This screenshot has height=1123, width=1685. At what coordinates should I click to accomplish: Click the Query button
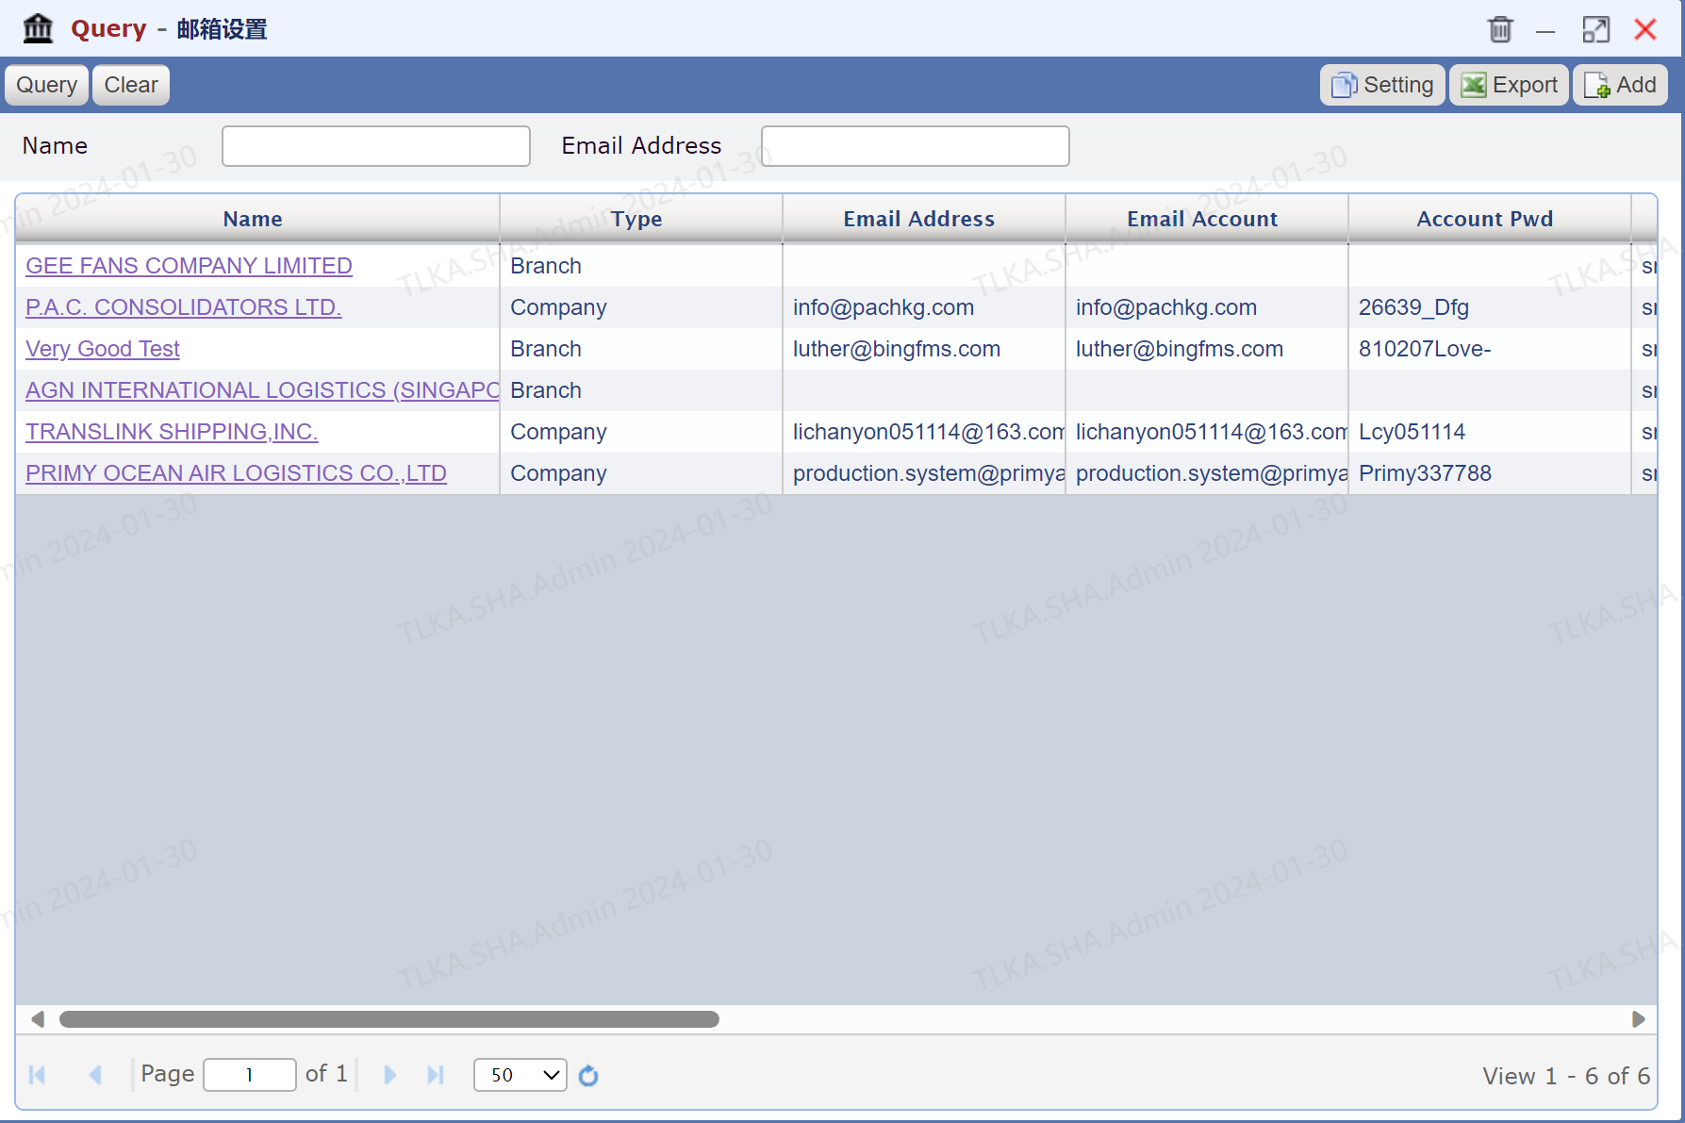(47, 85)
